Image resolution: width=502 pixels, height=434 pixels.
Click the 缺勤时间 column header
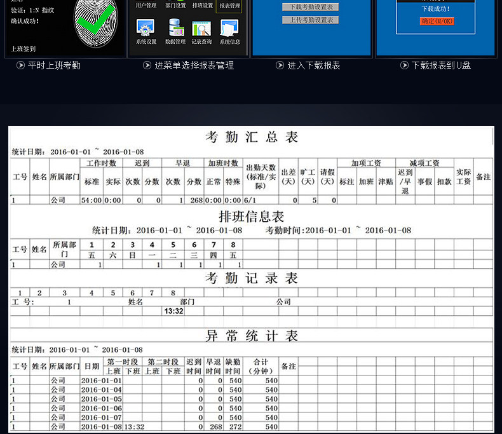tap(233, 367)
